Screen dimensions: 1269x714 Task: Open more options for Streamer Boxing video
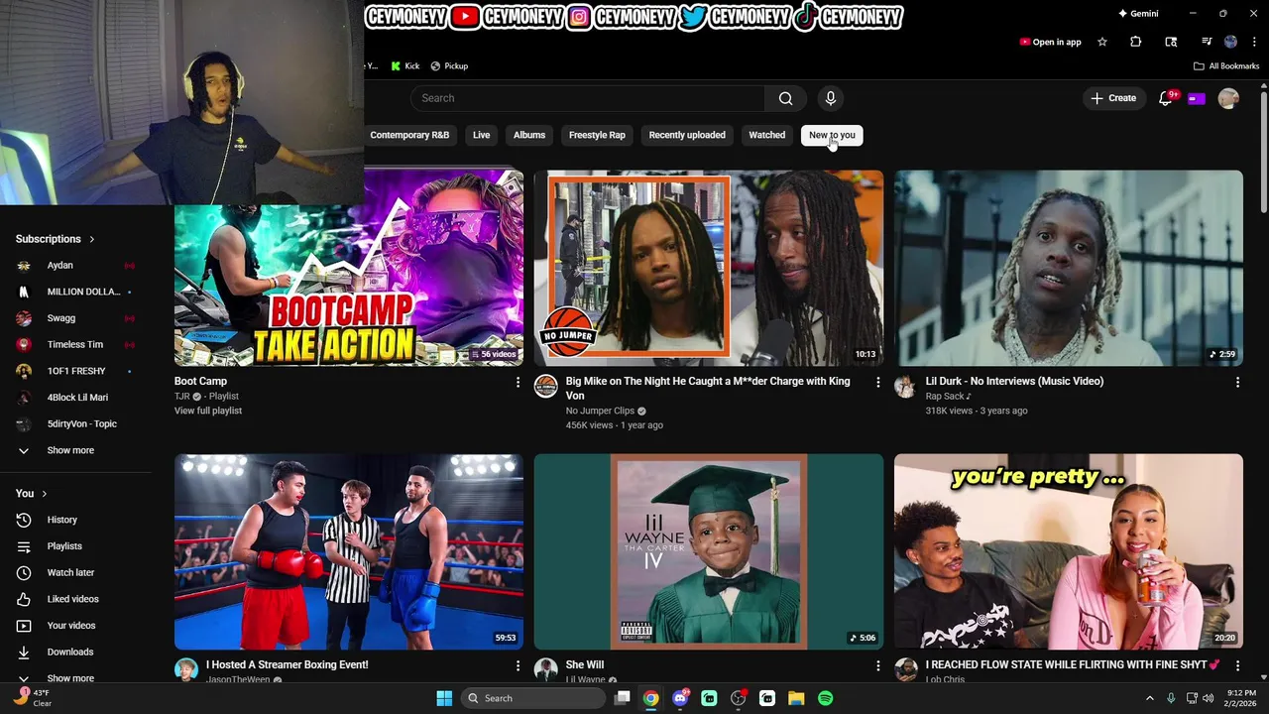tap(518, 665)
